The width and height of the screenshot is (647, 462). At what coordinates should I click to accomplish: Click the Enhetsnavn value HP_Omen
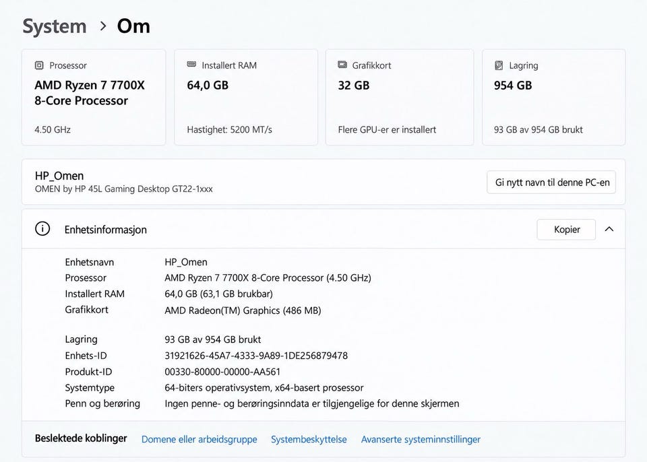coord(186,263)
